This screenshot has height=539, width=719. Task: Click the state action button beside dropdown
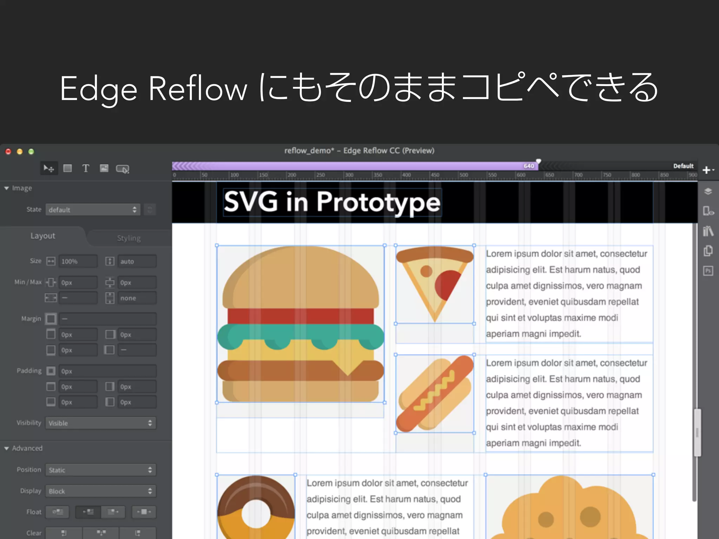click(x=150, y=210)
